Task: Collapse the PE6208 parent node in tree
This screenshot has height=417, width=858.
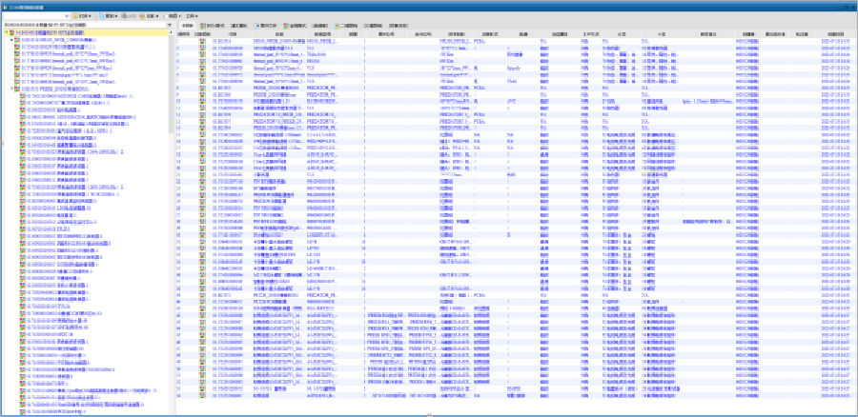Action: pyautogui.click(x=11, y=89)
